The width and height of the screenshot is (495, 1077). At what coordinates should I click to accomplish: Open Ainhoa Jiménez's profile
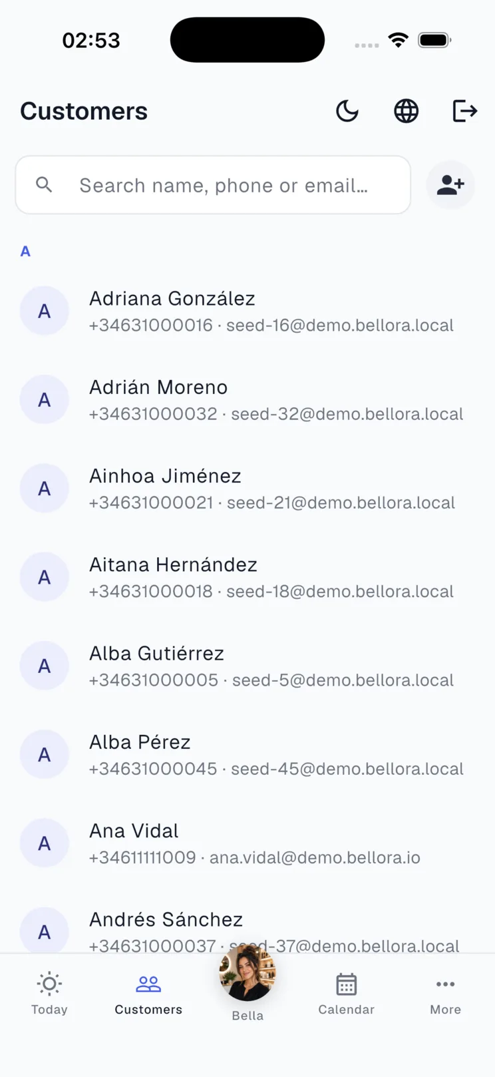coord(247,488)
